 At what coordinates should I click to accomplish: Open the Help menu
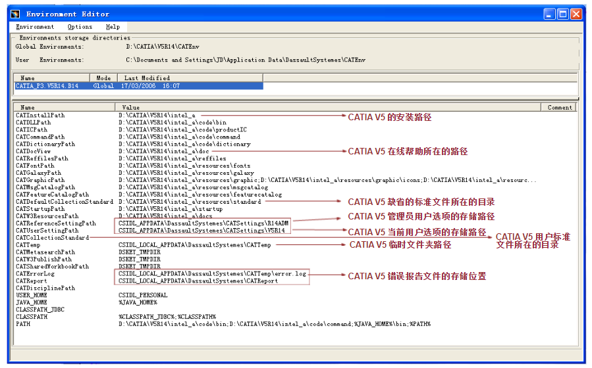tap(113, 27)
